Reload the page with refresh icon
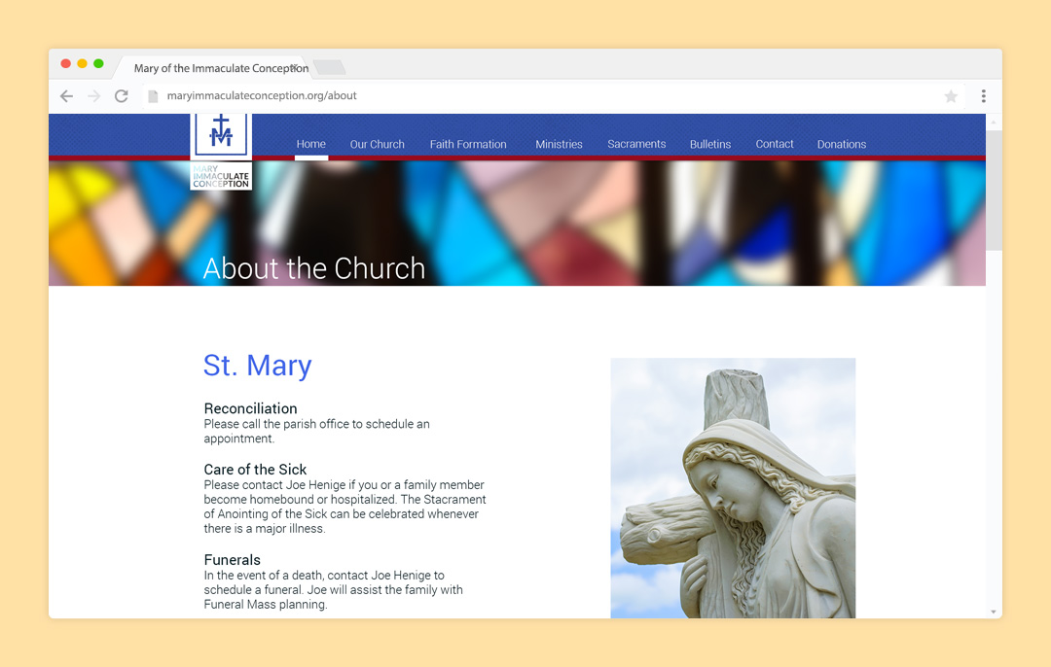This screenshot has height=667, width=1051. (122, 96)
